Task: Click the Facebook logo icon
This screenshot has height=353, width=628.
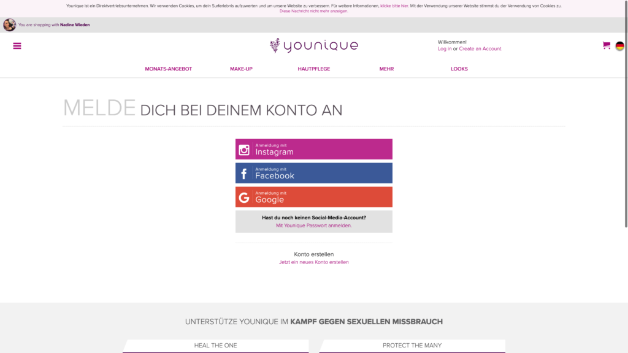Action: tap(244, 173)
